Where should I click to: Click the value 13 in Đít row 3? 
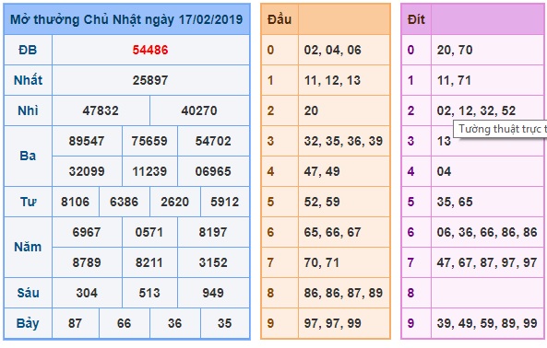(444, 141)
